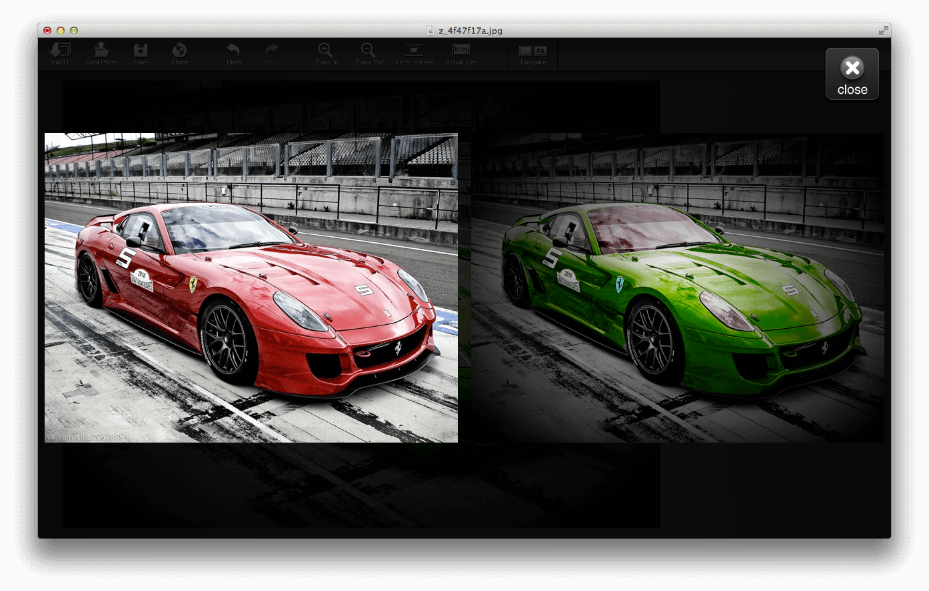Dismiss the comparison with the close button
The image size is (929, 591).
(852, 74)
